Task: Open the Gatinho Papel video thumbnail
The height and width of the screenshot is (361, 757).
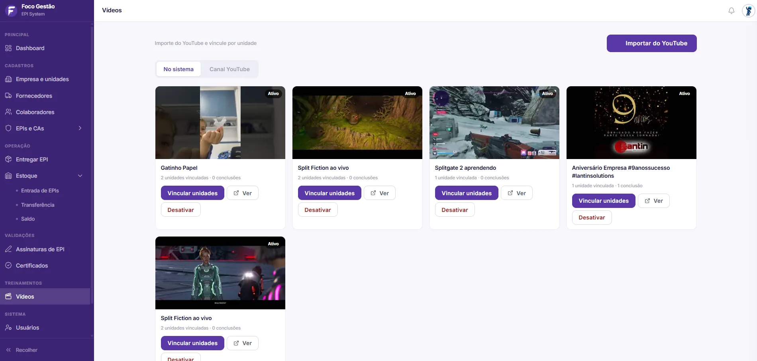Action: [220, 122]
